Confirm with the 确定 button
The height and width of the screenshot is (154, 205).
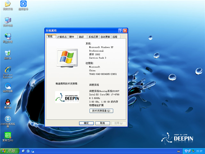point(86,123)
